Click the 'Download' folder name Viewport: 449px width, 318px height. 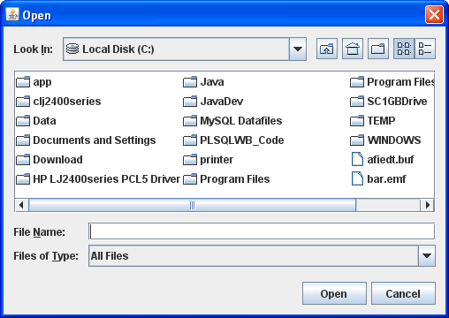(57, 160)
